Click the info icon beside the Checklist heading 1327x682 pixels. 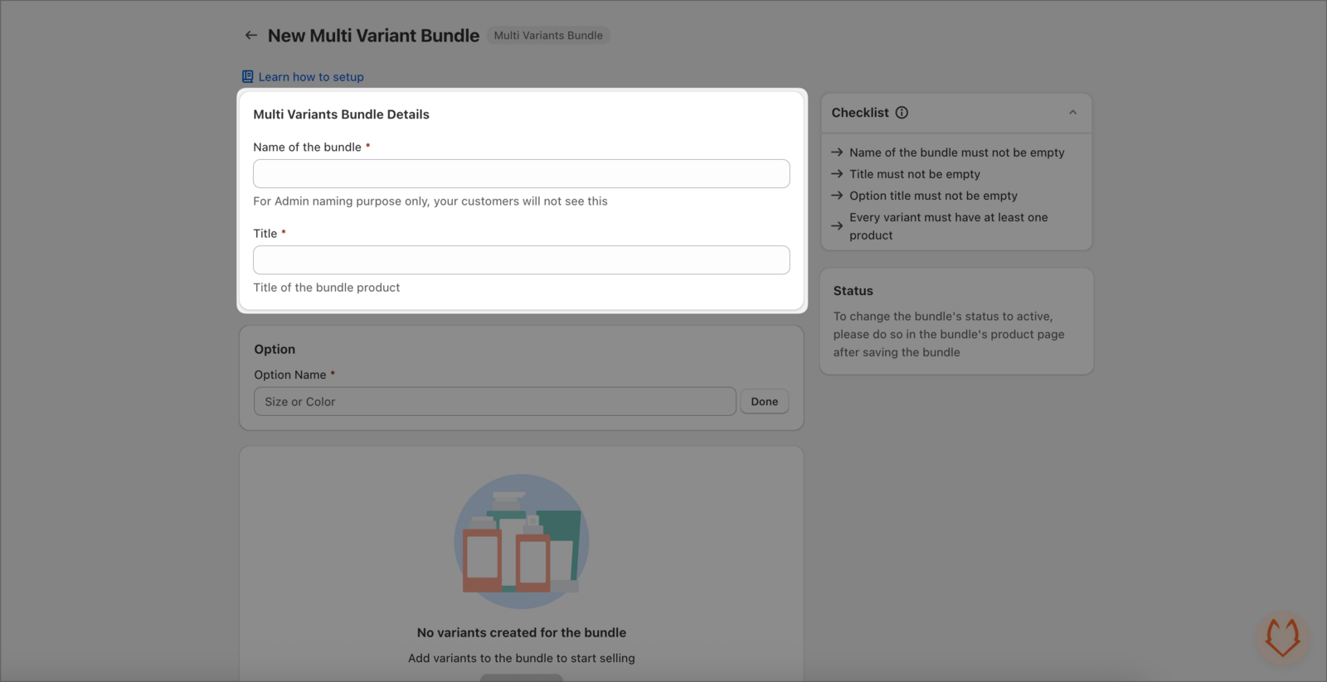tap(902, 113)
